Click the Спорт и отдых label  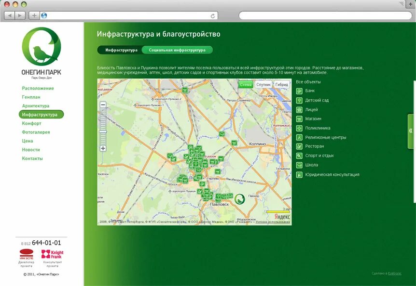pyautogui.click(x=319, y=156)
